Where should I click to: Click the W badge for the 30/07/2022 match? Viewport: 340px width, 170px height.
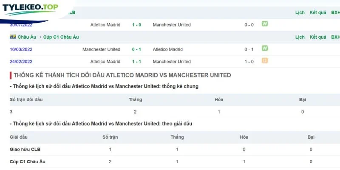point(264,24)
